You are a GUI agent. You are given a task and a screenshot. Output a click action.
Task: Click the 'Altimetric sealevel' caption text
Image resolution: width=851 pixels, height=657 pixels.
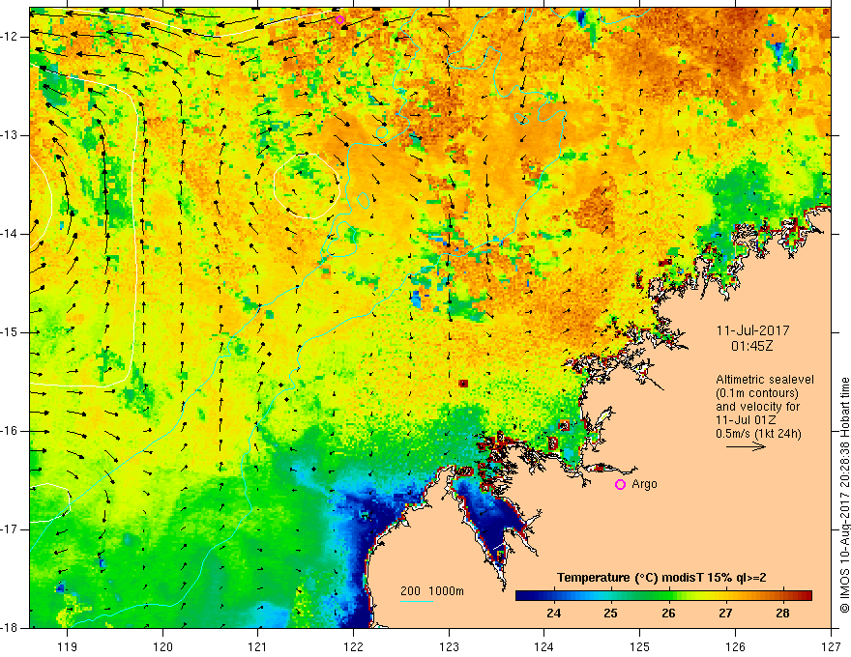click(x=765, y=380)
